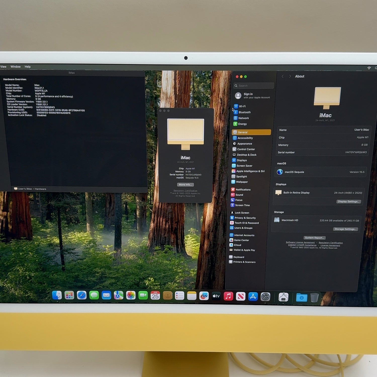
Task: Select General in Settings sidebar
Action: 251,132
